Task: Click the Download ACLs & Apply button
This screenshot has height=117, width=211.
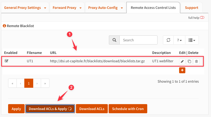Action: [50, 109]
